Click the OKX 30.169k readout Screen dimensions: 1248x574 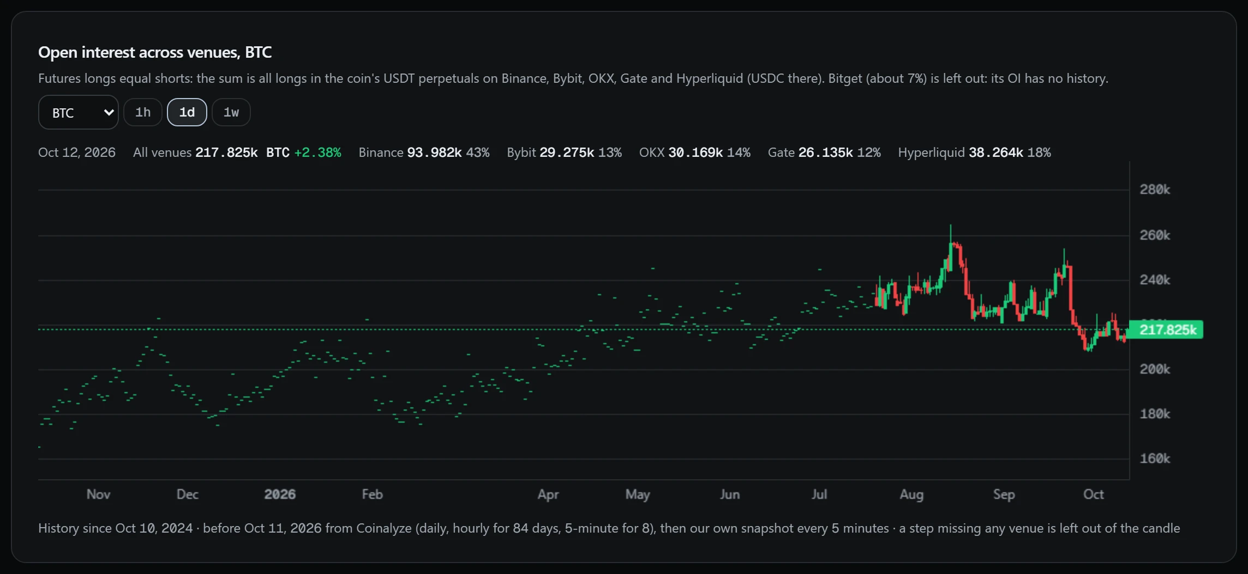pyautogui.click(x=695, y=152)
